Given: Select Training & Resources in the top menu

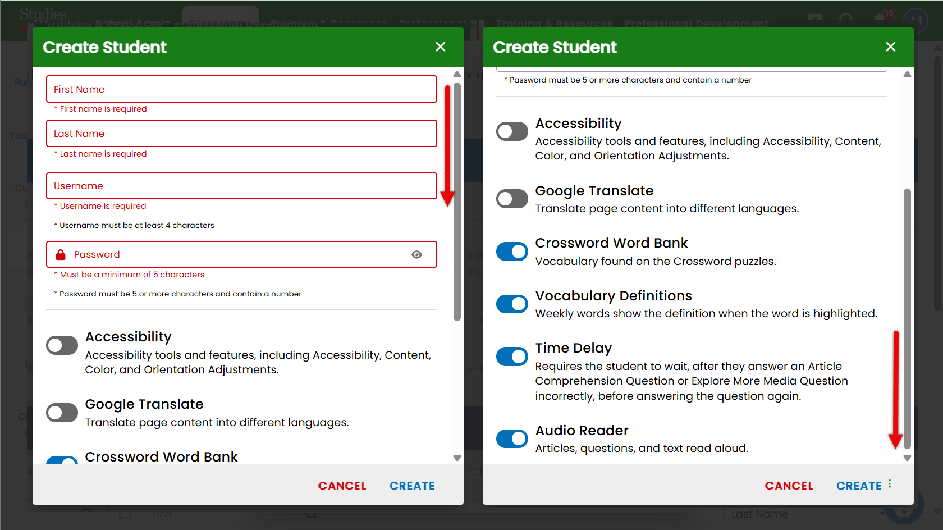Looking at the screenshot, I should coord(555,24).
